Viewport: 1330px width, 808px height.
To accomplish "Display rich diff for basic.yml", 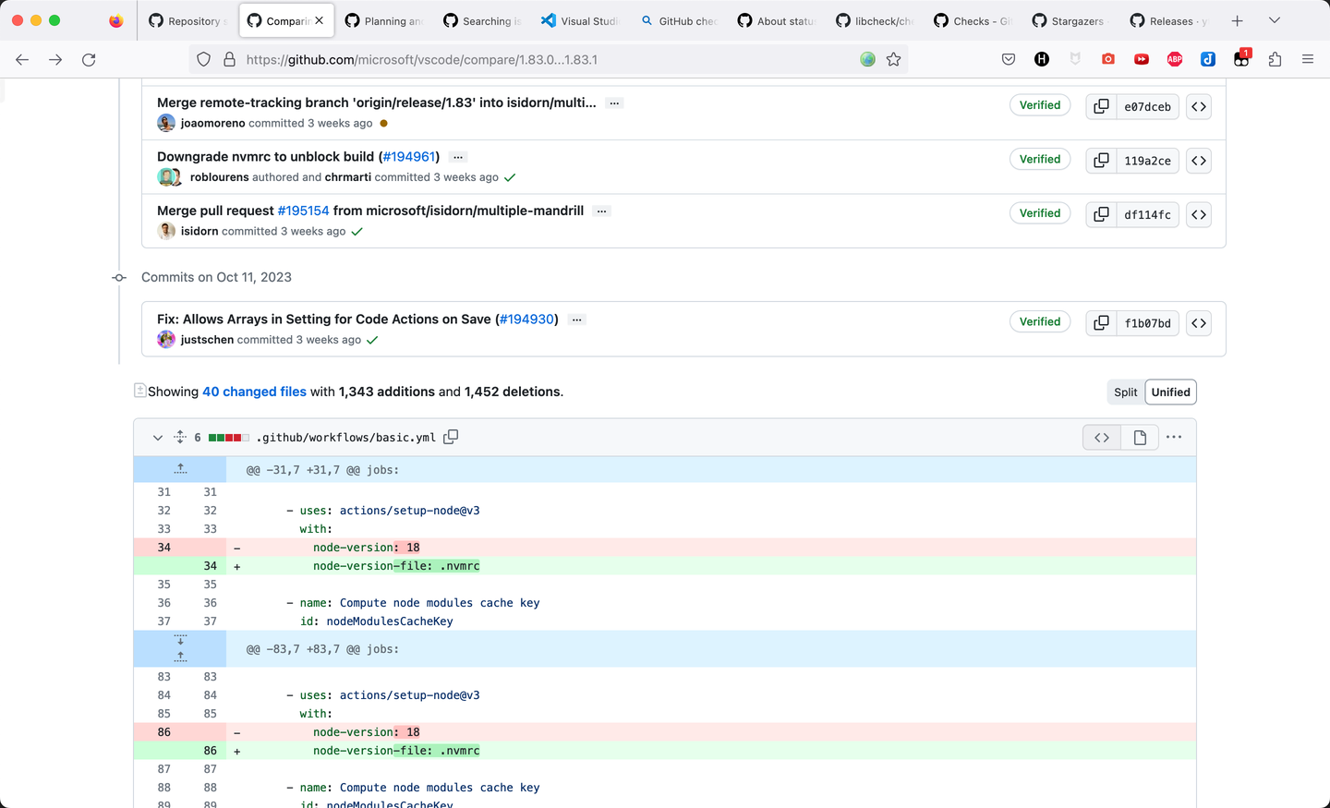I will coord(1140,438).
